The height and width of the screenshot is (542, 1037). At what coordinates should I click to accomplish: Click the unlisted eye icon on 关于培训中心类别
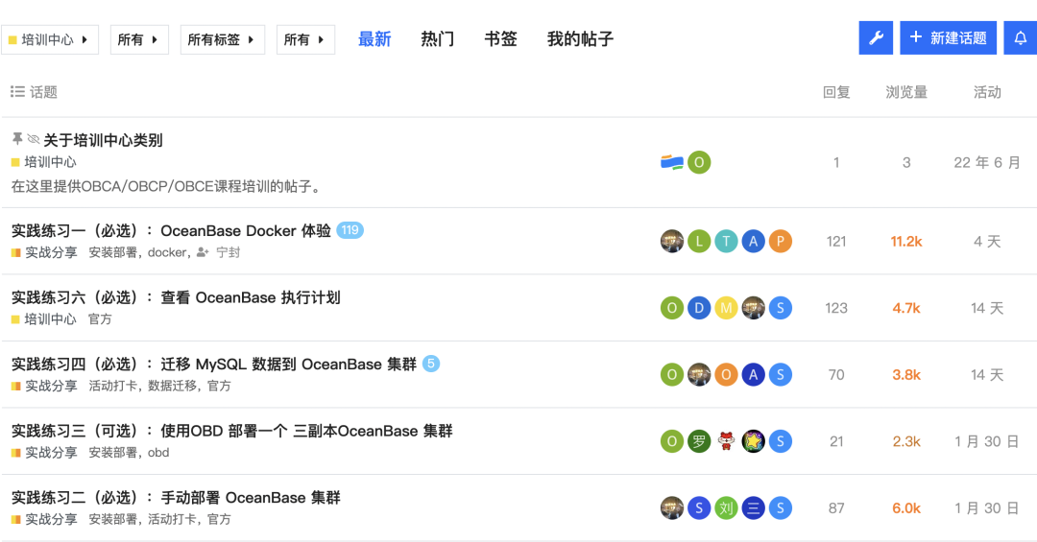(x=33, y=139)
